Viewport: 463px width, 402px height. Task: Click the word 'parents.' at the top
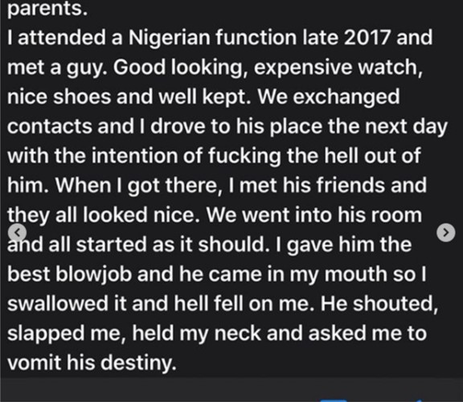(47, 9)
